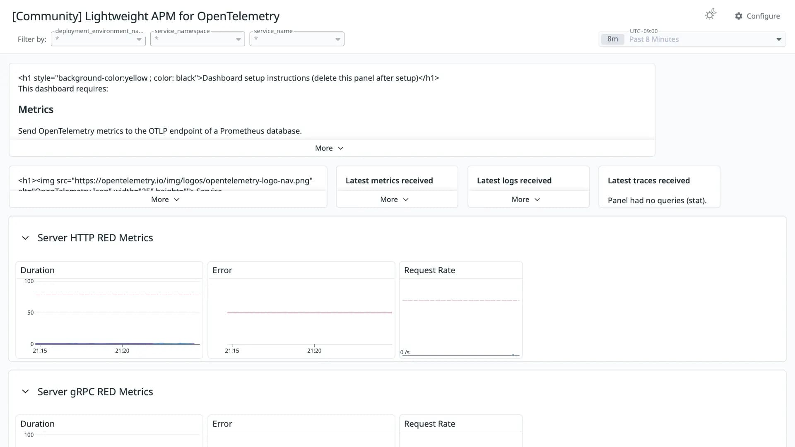Click the Metrics heading in instructions

click(x=36, y=109)
